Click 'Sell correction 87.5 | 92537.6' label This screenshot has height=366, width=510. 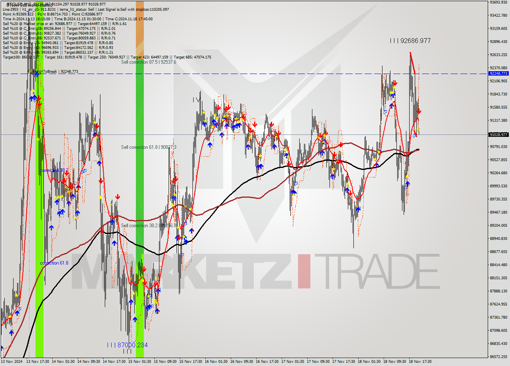[x=149, y=62]
